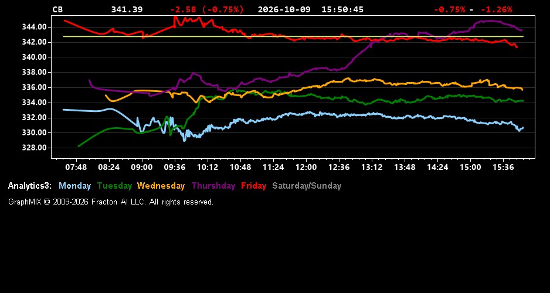
Task: Click the 12:00 time axis label
Action: (306, 167)
